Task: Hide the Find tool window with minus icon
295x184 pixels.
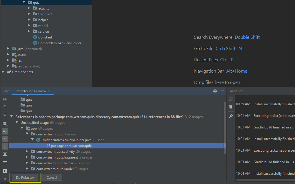Action: pos(222,91)
